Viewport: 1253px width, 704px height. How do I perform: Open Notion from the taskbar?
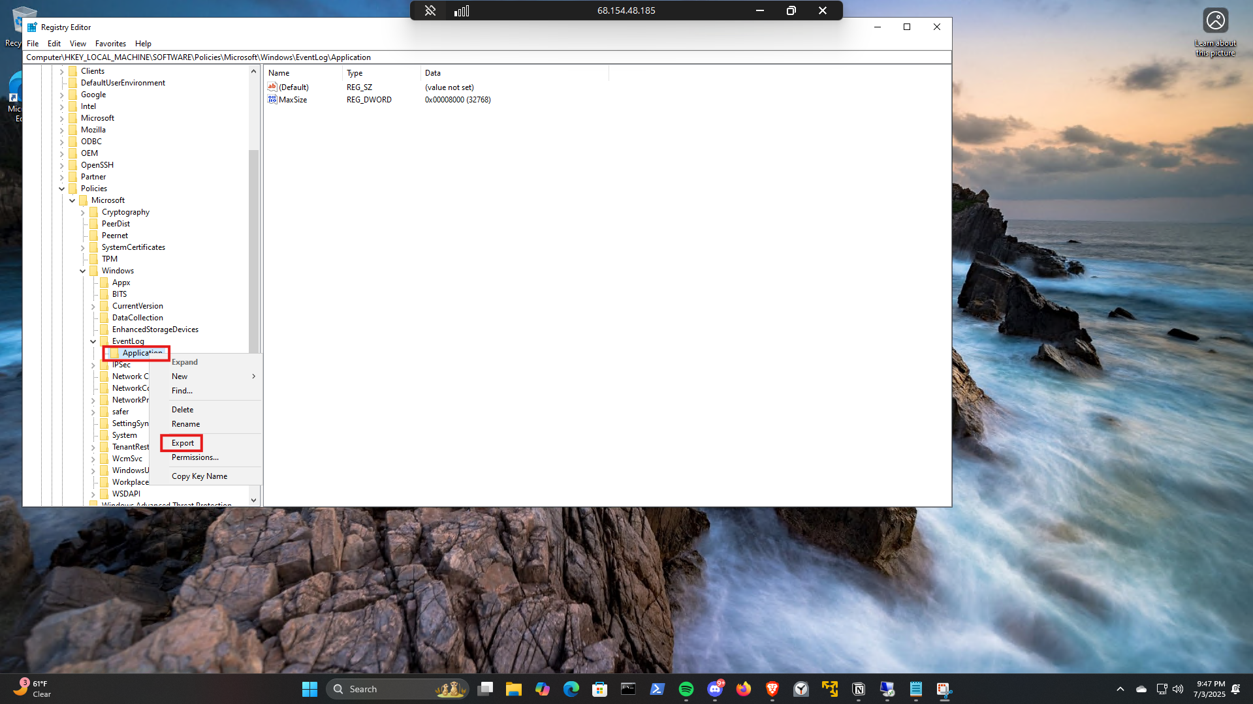pos(858,689)
